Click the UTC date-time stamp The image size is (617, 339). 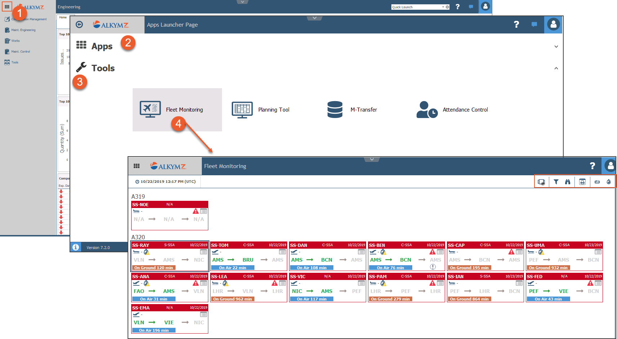point(165,182)
